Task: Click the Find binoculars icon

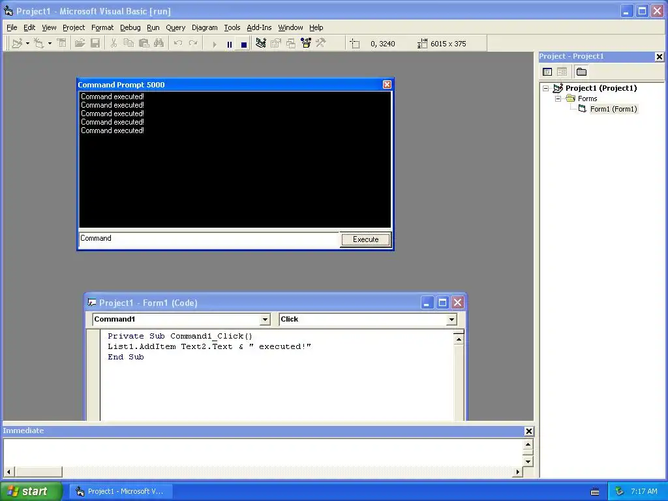Action: click(159, 43)
